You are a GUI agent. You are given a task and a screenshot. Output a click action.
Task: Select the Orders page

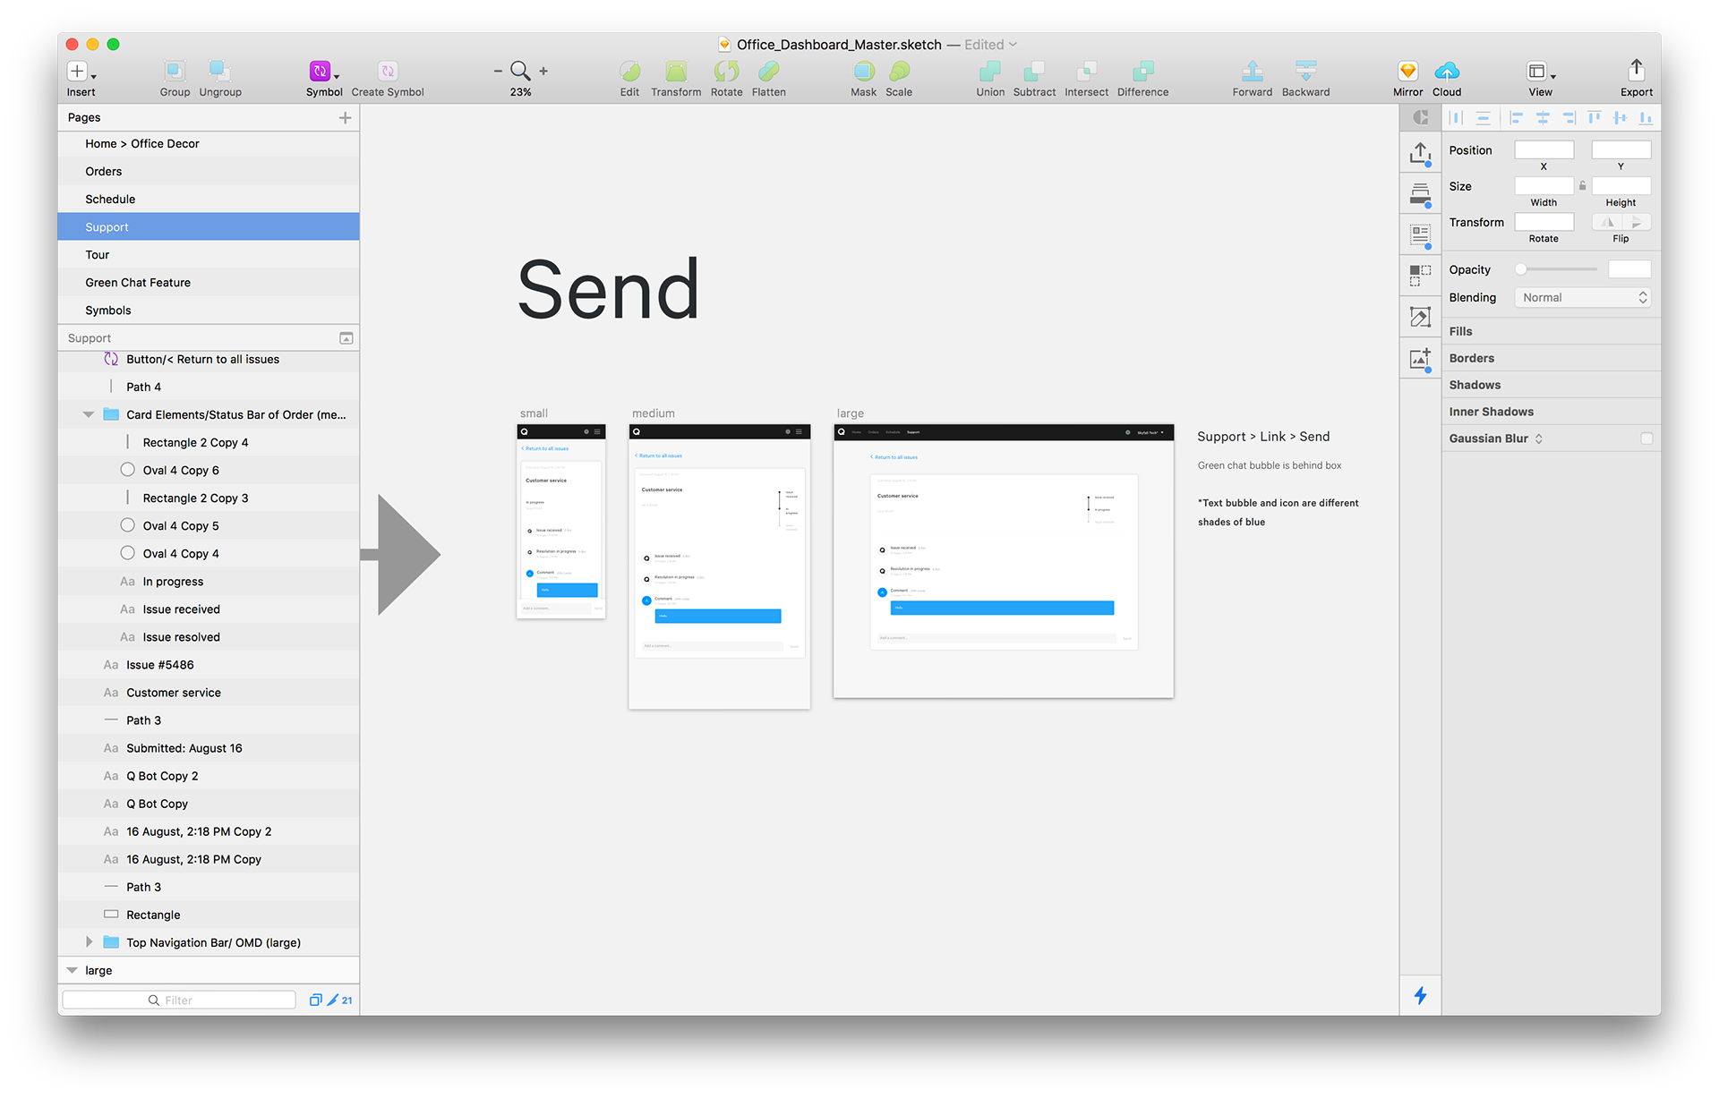coord(209,171)
